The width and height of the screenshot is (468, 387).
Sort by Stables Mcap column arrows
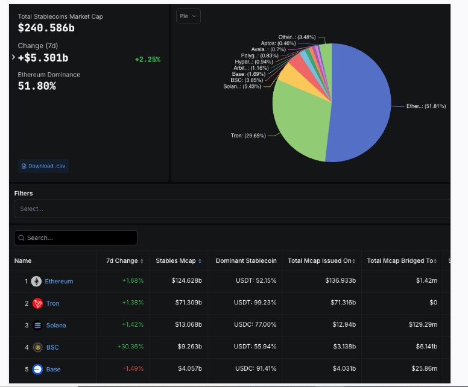[200, 261]
